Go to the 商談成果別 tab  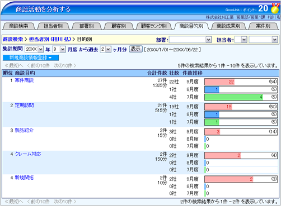pyautogui.click(x=228, y=26)
